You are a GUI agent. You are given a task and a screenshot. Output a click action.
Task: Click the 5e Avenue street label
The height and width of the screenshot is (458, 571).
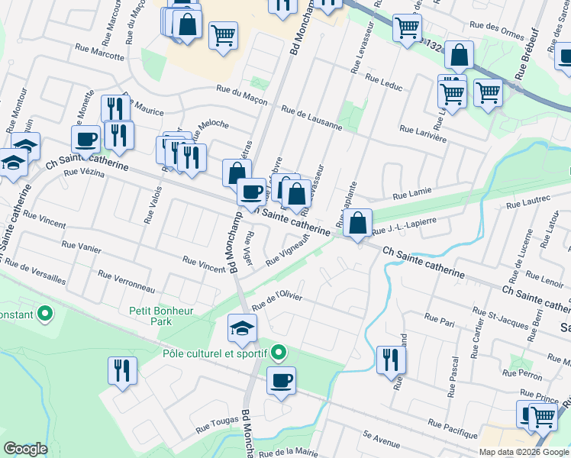pos(381,439)
